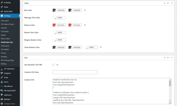Go to Perfmatters settings
The image size is (177, 106).
point(5,46)
